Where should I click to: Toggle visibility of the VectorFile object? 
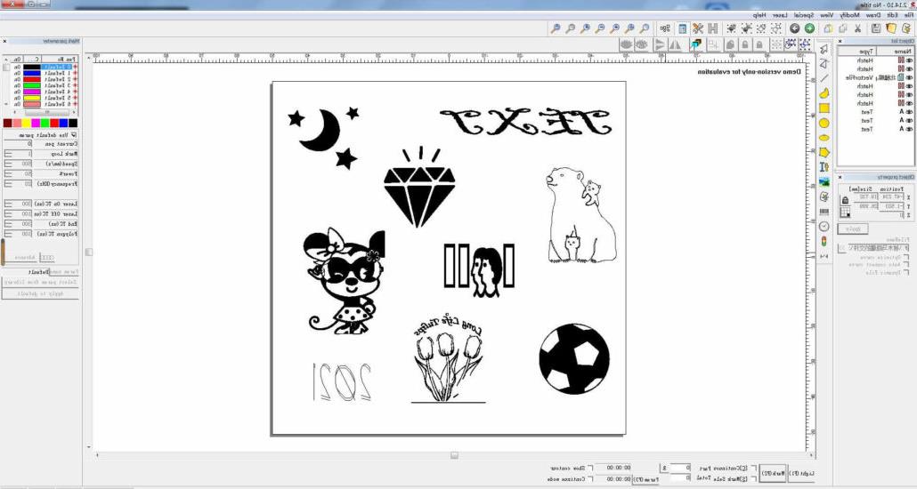(907, 77)
